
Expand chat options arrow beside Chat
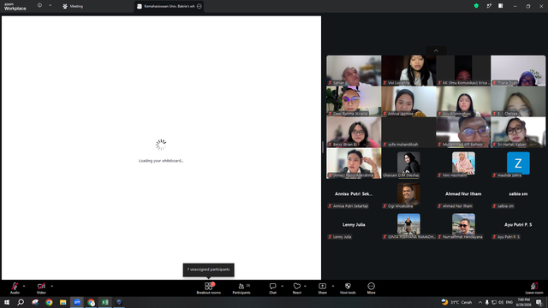pos(282,286)
